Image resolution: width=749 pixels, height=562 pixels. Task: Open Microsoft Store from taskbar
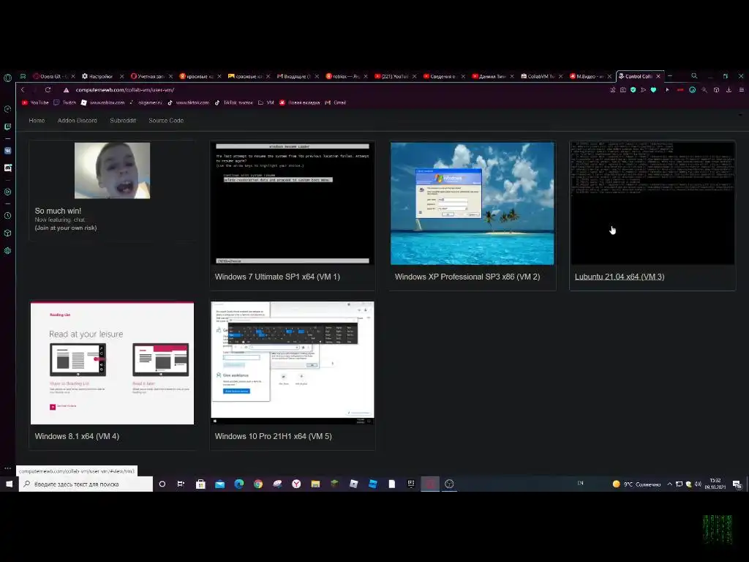[200, 484]
